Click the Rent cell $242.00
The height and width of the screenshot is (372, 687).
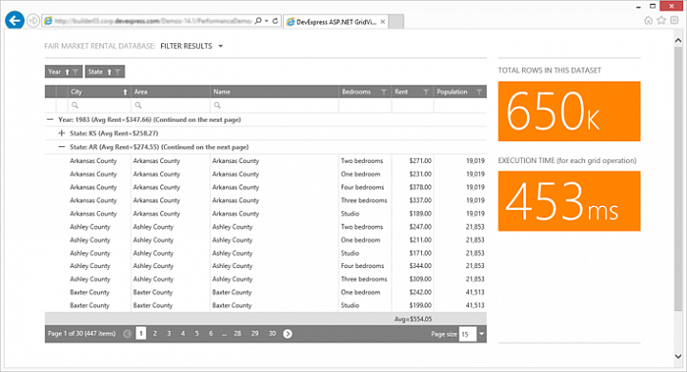[x=420, y=292]
